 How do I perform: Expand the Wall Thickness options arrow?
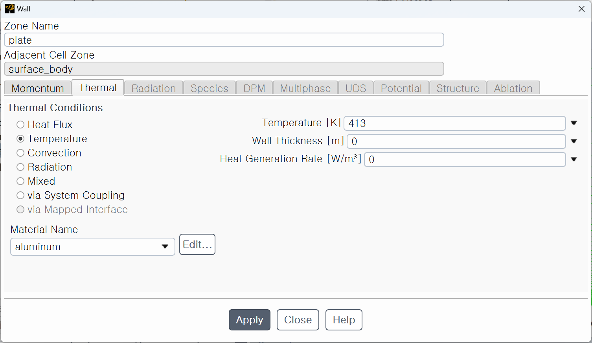[574, 141]
